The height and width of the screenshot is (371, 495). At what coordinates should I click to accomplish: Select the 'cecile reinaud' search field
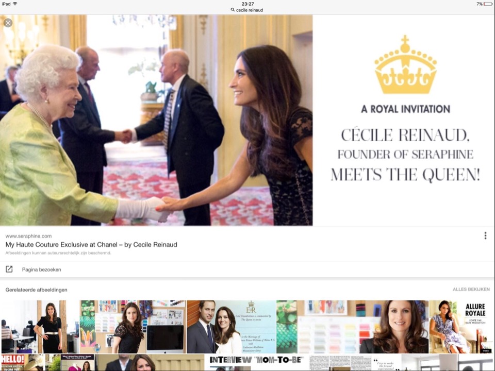point(247,10)
